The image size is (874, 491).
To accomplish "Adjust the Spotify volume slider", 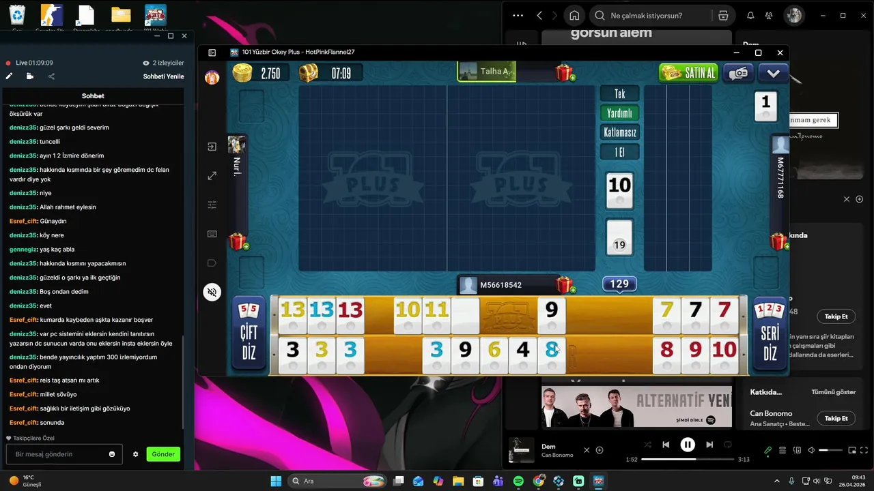I will pos(830,450).
